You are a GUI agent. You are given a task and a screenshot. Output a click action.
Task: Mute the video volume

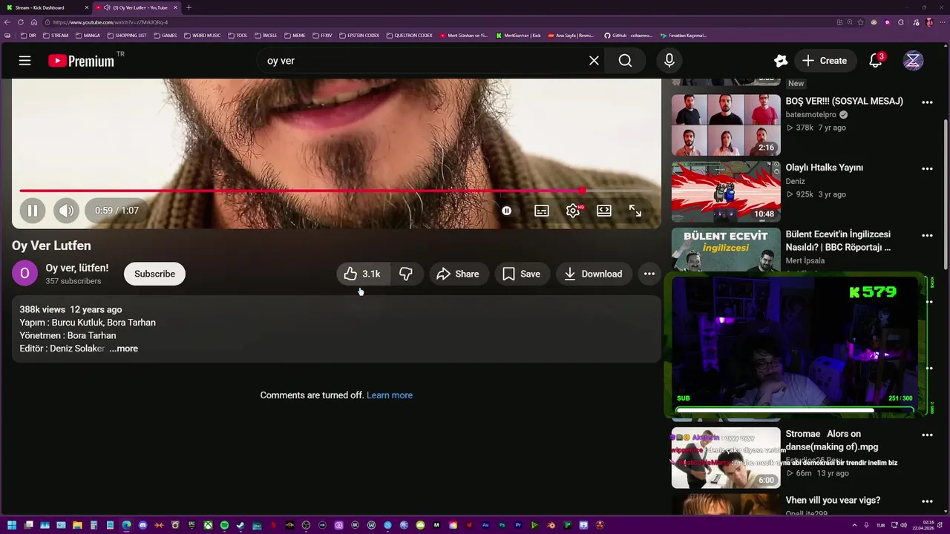(x=66, y=211)
